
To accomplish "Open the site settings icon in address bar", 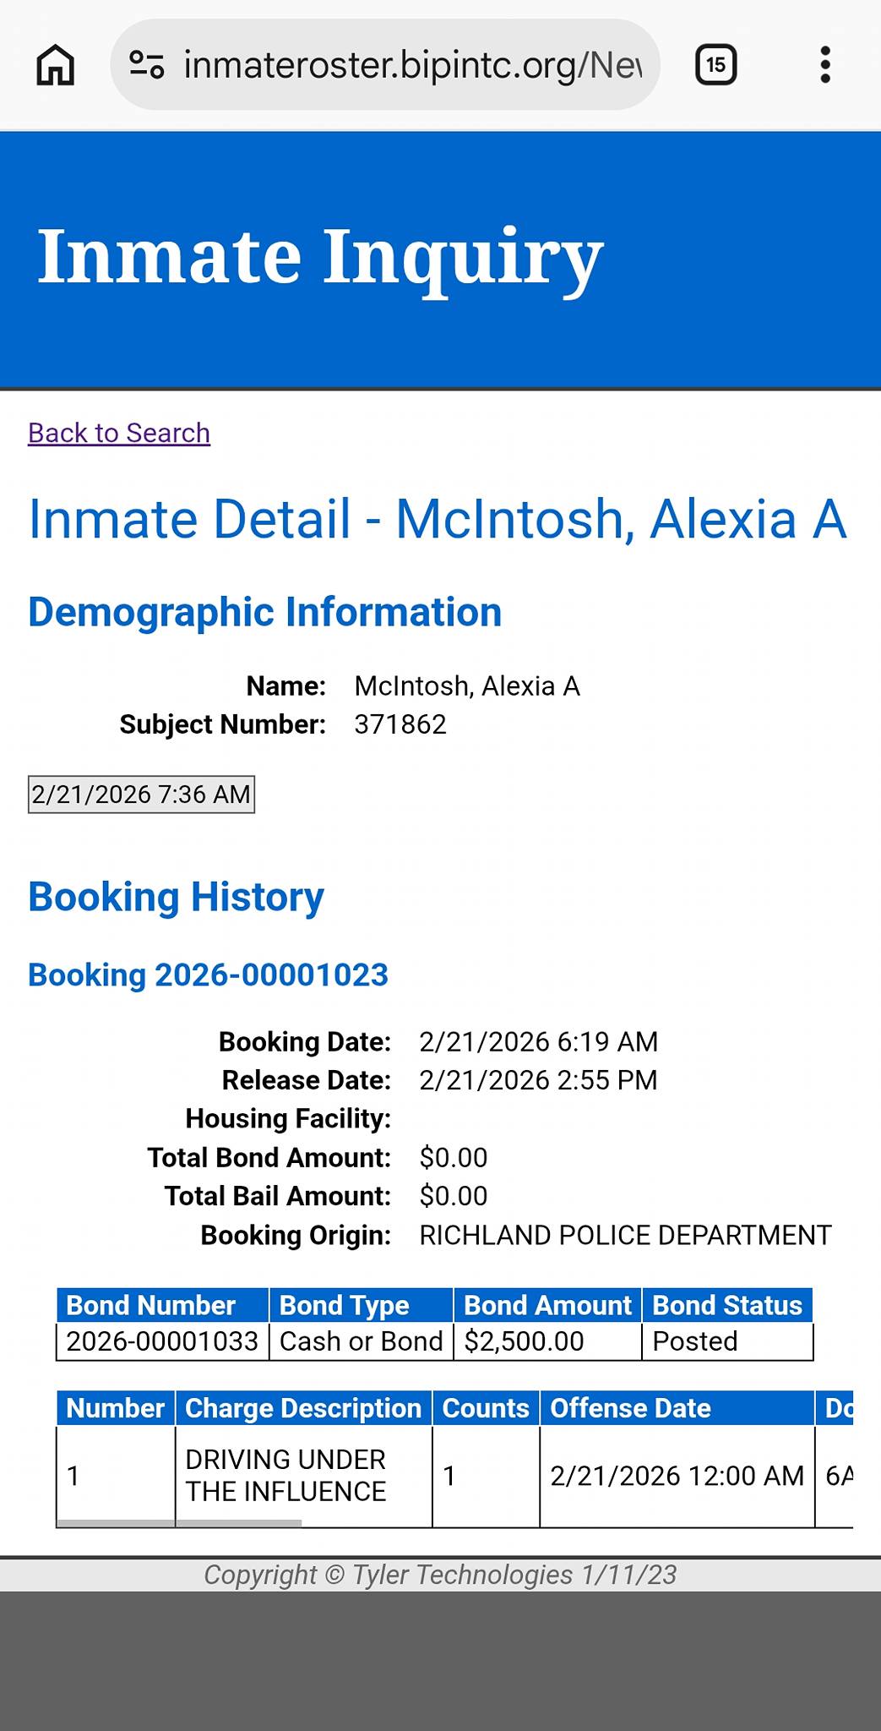I will tap(146, 65).
